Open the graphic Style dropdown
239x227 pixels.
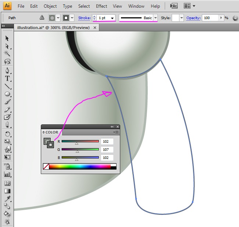tap(181, 18)
